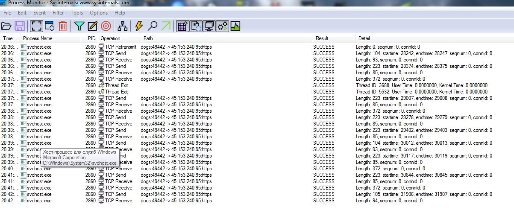Screen dimensions: 514x210
Task: Click the Find magnifying glass icon
Action: click(x=152, y=26)
